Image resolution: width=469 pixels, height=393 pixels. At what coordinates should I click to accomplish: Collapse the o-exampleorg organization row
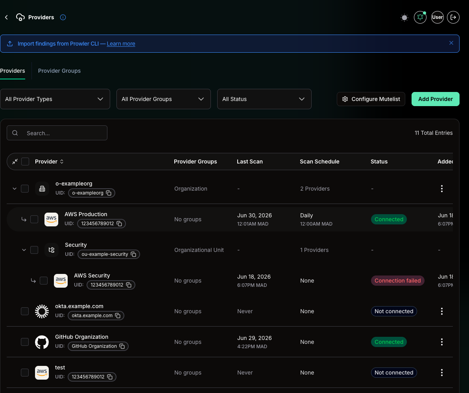pyautogui.click(x=14, y=189)
